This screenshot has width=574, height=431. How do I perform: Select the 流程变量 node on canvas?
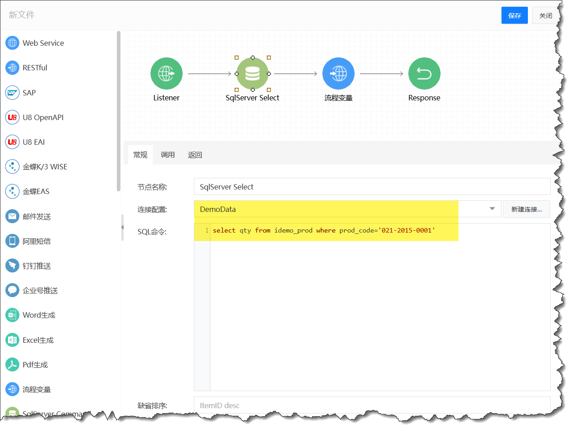338,73
